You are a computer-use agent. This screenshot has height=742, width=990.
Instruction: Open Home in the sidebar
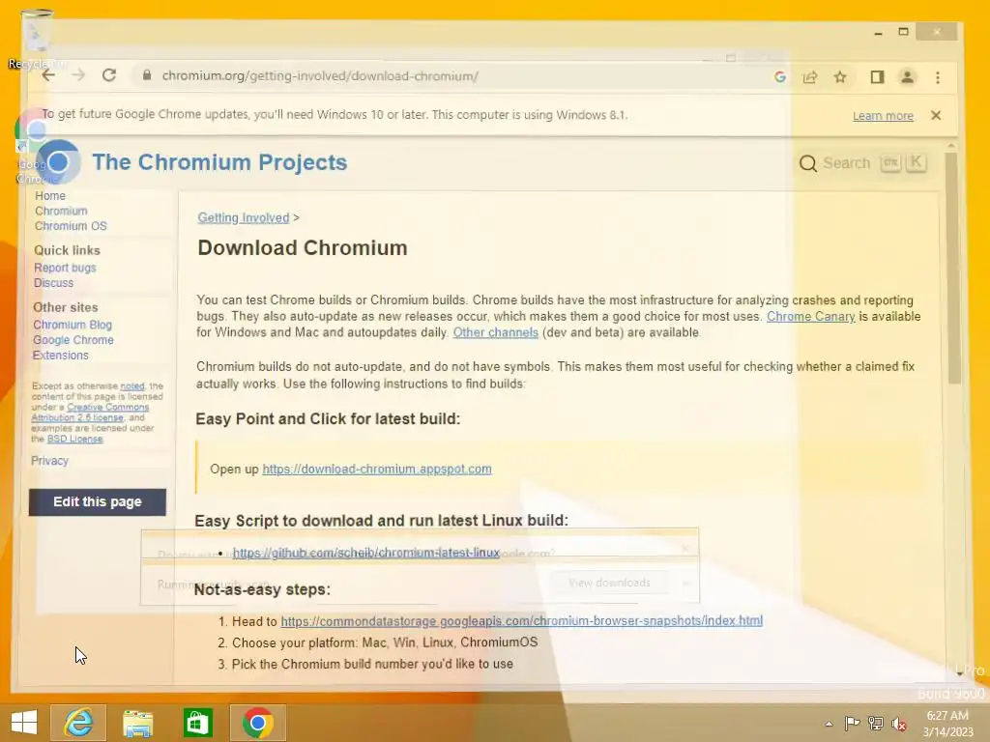[x=50, y=195]
